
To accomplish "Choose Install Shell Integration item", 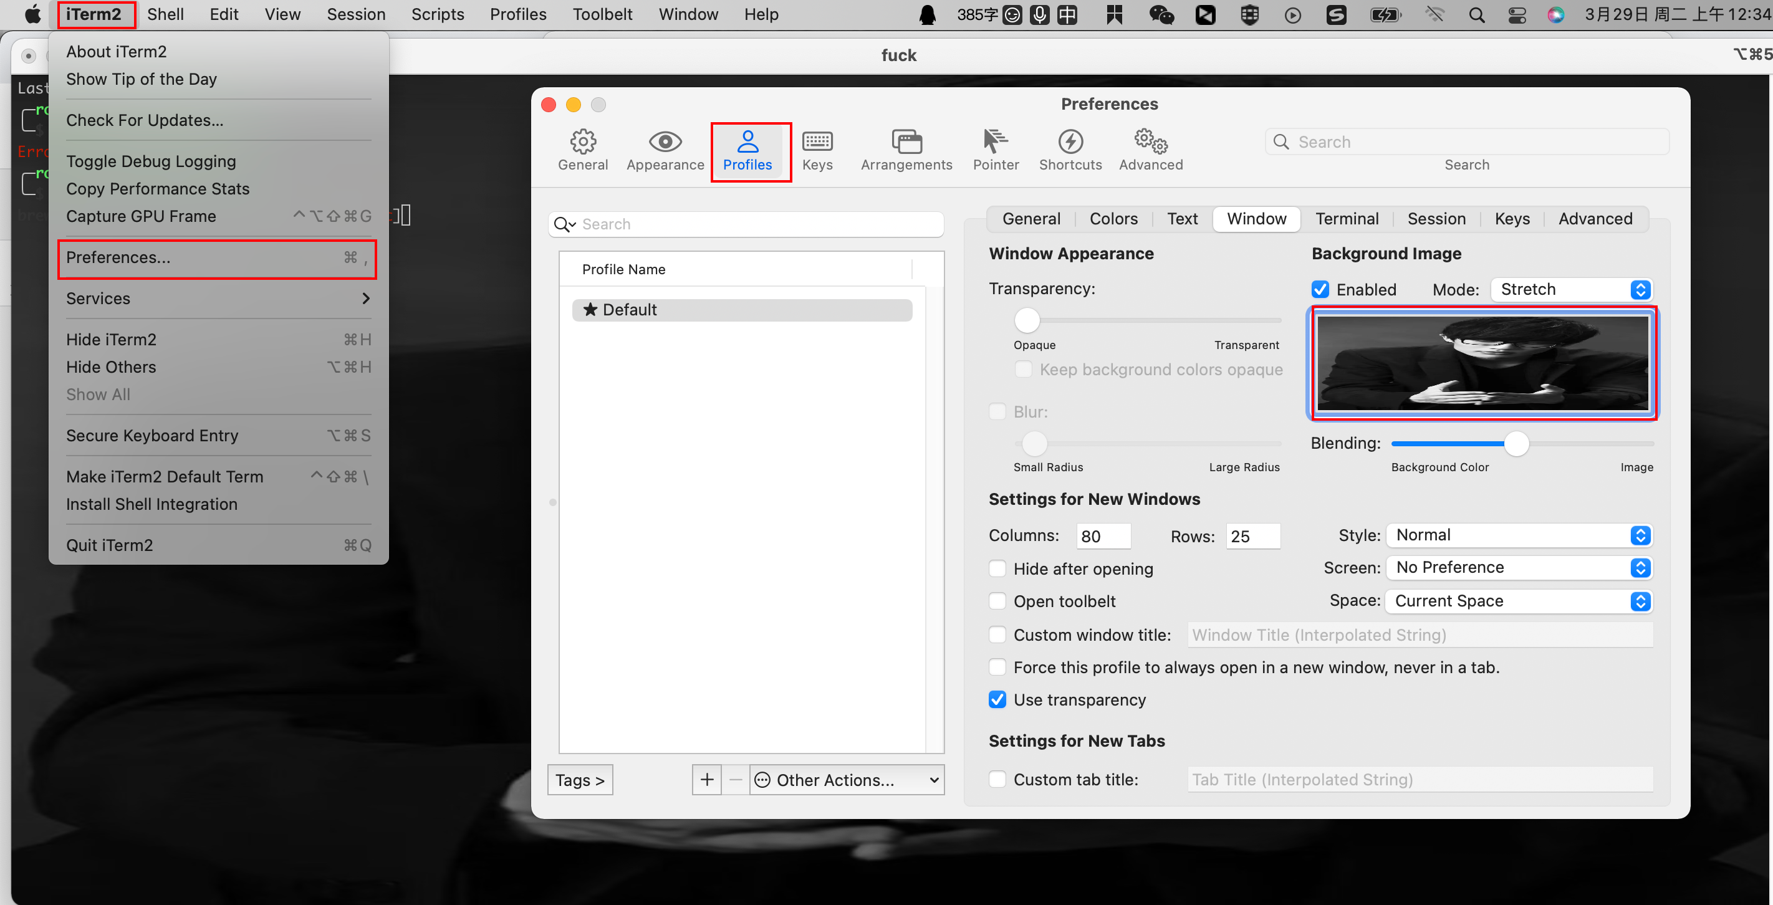I will point(218,504).
